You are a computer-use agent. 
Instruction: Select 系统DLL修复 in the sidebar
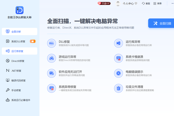coord(19,41)
